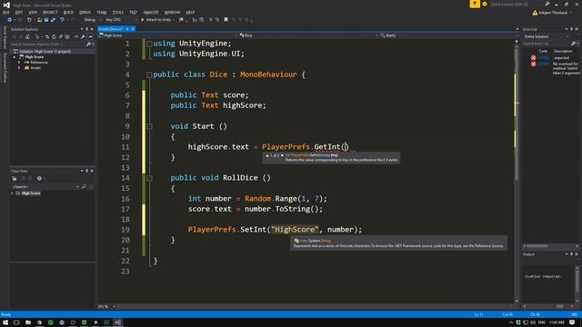Click the Code column header in Error List
The width and height of the screenshot is (582, 327).
(543, 51)
